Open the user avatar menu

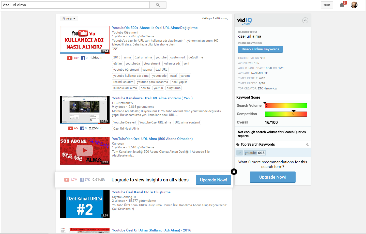coord(354,5)
